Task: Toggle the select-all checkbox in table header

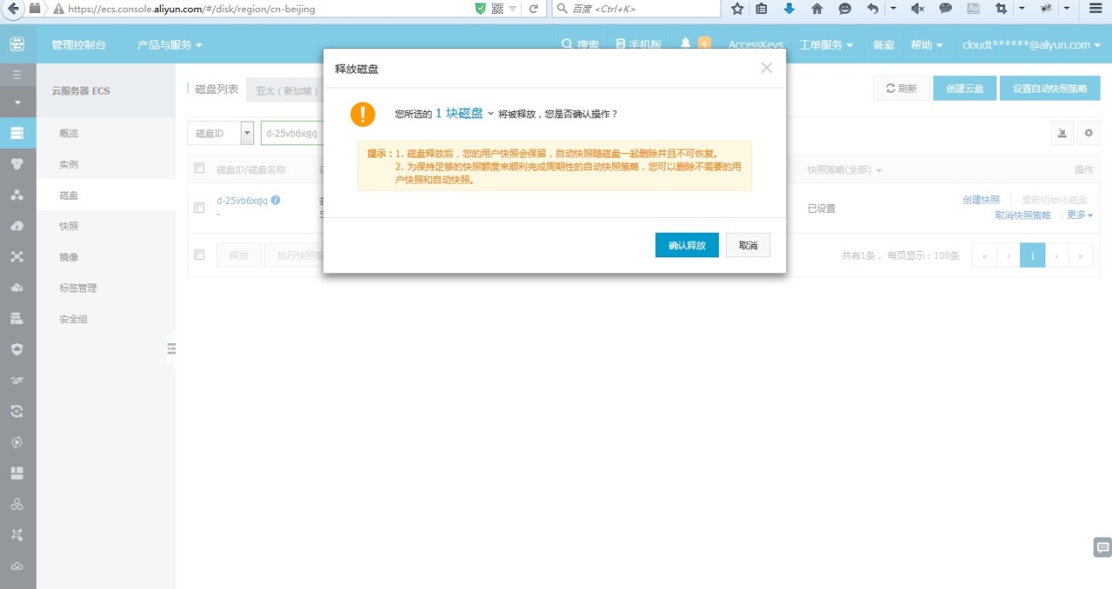Action: click(x=200, y=169)
